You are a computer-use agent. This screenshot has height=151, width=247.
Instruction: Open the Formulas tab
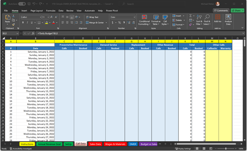[51, 11]
